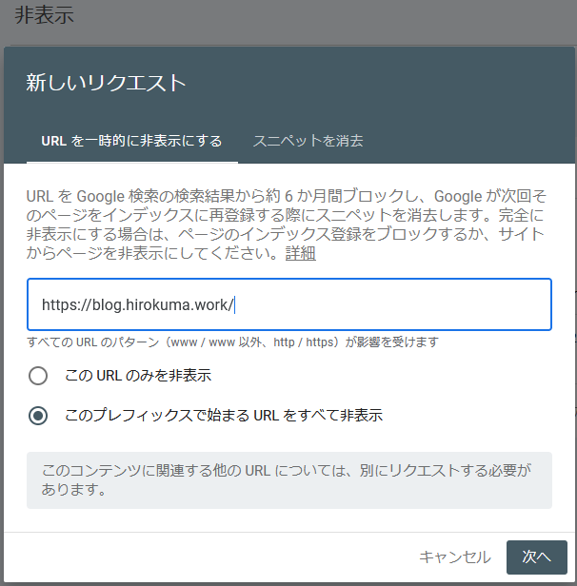
Task: Select このプレフィックスで始まる URL をすべて非表示 option
Action: point(38,416)
